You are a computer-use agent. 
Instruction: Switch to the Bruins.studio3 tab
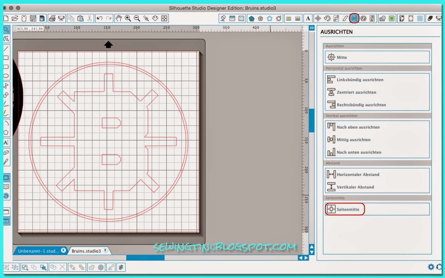click(x=86, y=251)
